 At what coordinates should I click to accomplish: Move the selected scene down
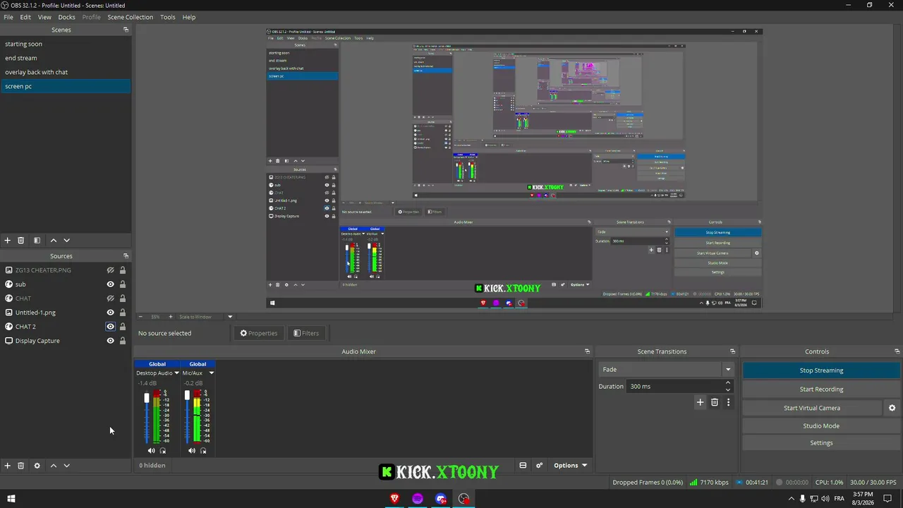(x=67, y=241)
